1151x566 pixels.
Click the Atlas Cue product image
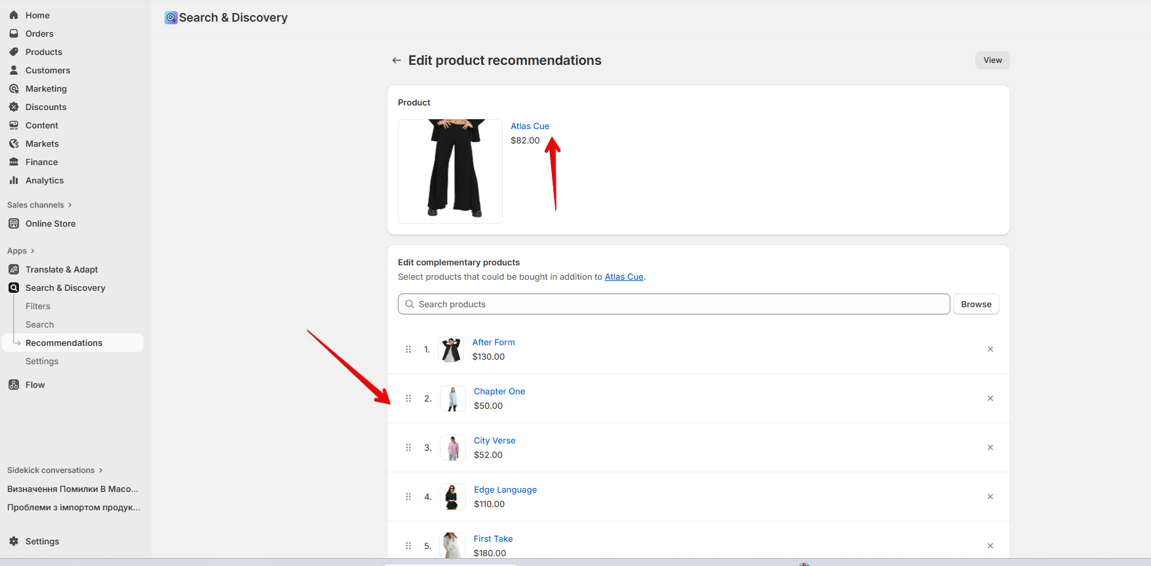click(450, 172)
